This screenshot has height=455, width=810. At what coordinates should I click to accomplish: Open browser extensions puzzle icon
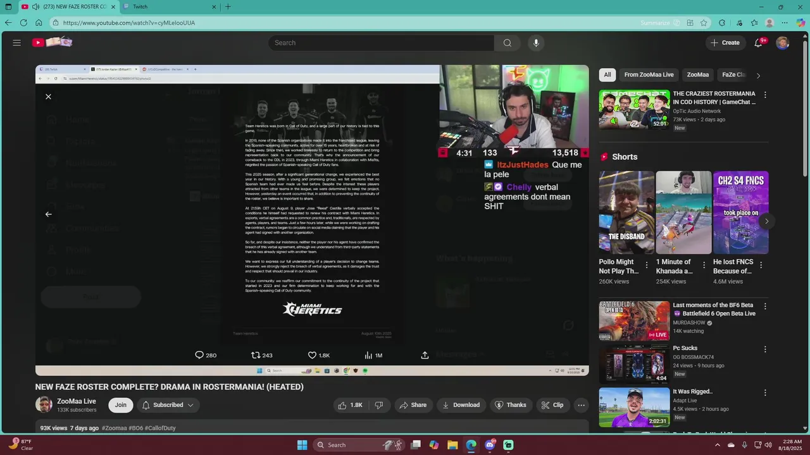tap(722, 23)
